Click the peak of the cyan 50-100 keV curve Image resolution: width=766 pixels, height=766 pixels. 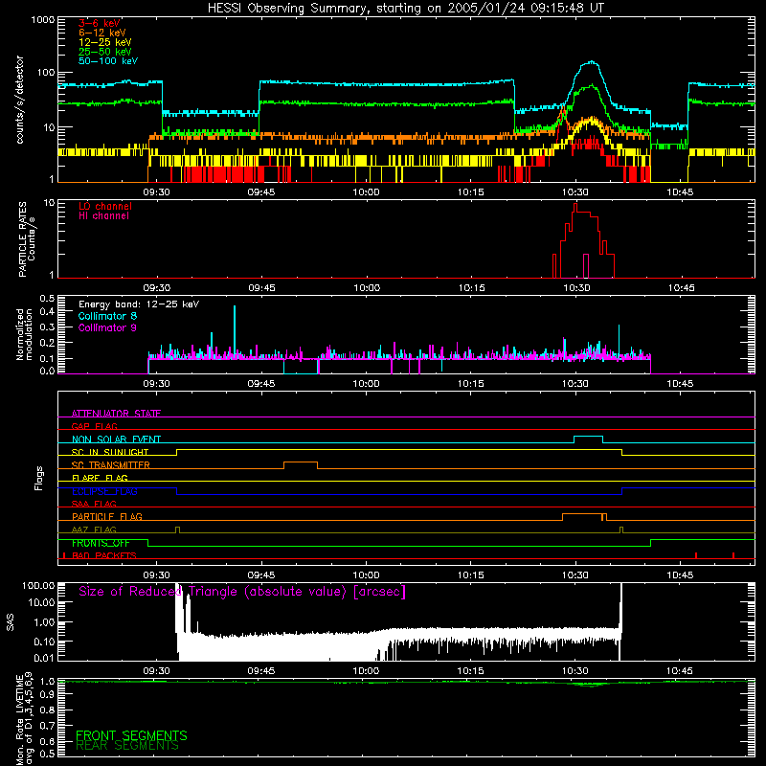[592, 62]
